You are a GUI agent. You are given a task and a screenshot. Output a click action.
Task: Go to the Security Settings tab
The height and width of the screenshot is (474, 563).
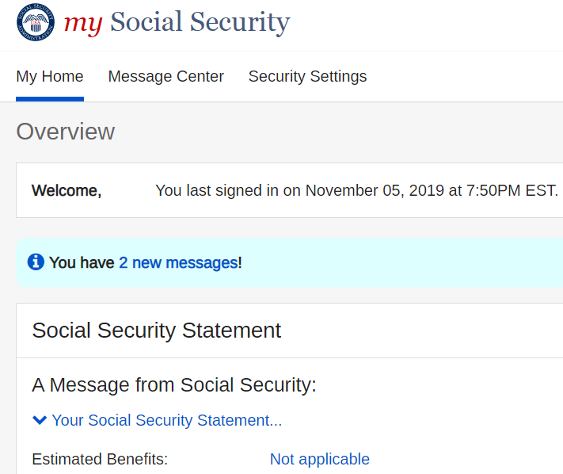pos(308,77)
